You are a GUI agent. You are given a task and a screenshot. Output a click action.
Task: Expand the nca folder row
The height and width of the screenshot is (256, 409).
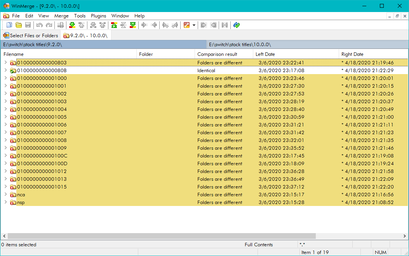pos(5,195)
